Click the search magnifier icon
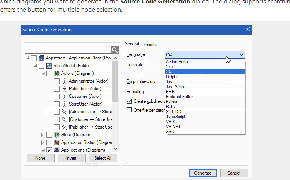290x180 pixels. coord(114,50)
